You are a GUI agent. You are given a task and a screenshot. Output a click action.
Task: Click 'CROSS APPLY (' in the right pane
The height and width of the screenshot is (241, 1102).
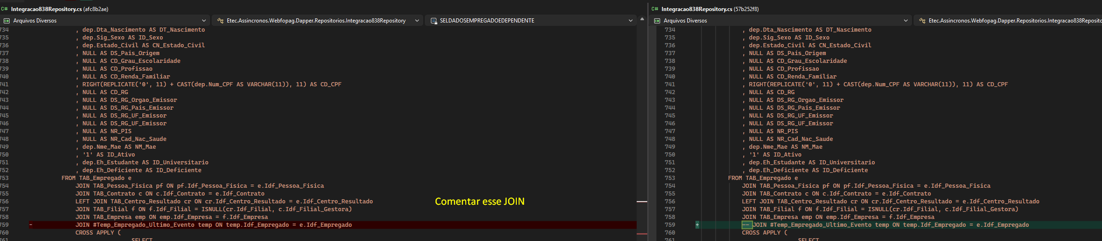click(765, 233)
